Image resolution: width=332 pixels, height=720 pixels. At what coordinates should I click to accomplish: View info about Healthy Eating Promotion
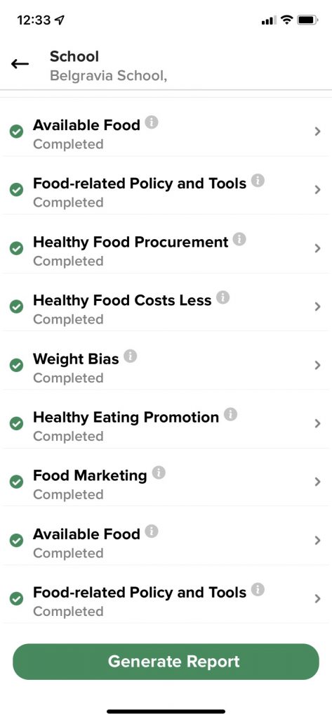point(231,415)
